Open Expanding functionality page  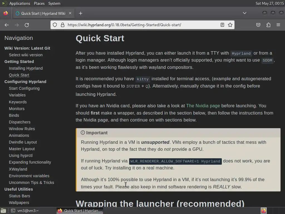[30, 162]
